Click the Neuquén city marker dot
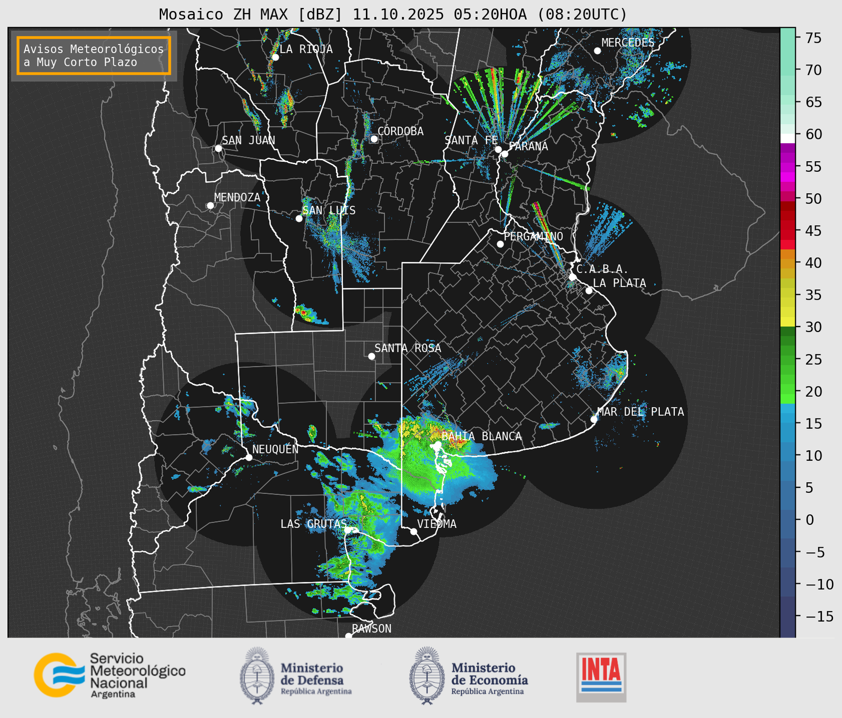The height and width of the screenshot is (718, 842). pos(249,457)
